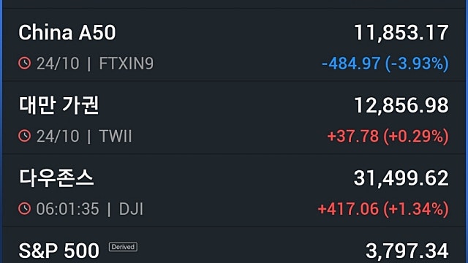Screen dimensions: 468x263
Task: Click the 06:01:35 timestamp in Dow Jones row
Action: point(67,208)
